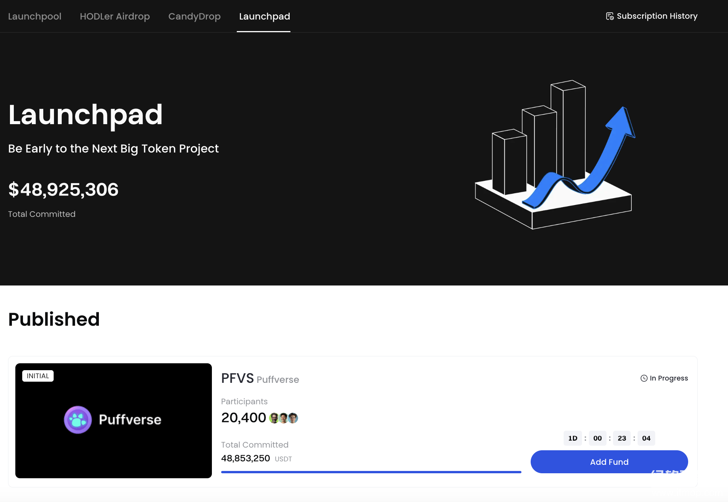
Task: Click the 1D countdown days box
Action: [572, 438]
